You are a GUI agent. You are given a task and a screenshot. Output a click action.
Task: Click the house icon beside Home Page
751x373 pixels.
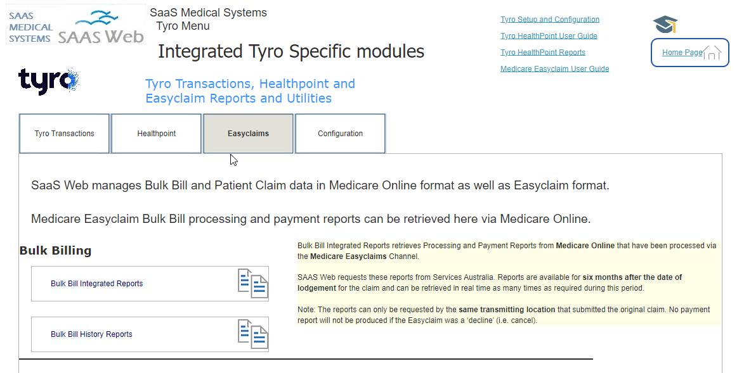pos(712,52)
